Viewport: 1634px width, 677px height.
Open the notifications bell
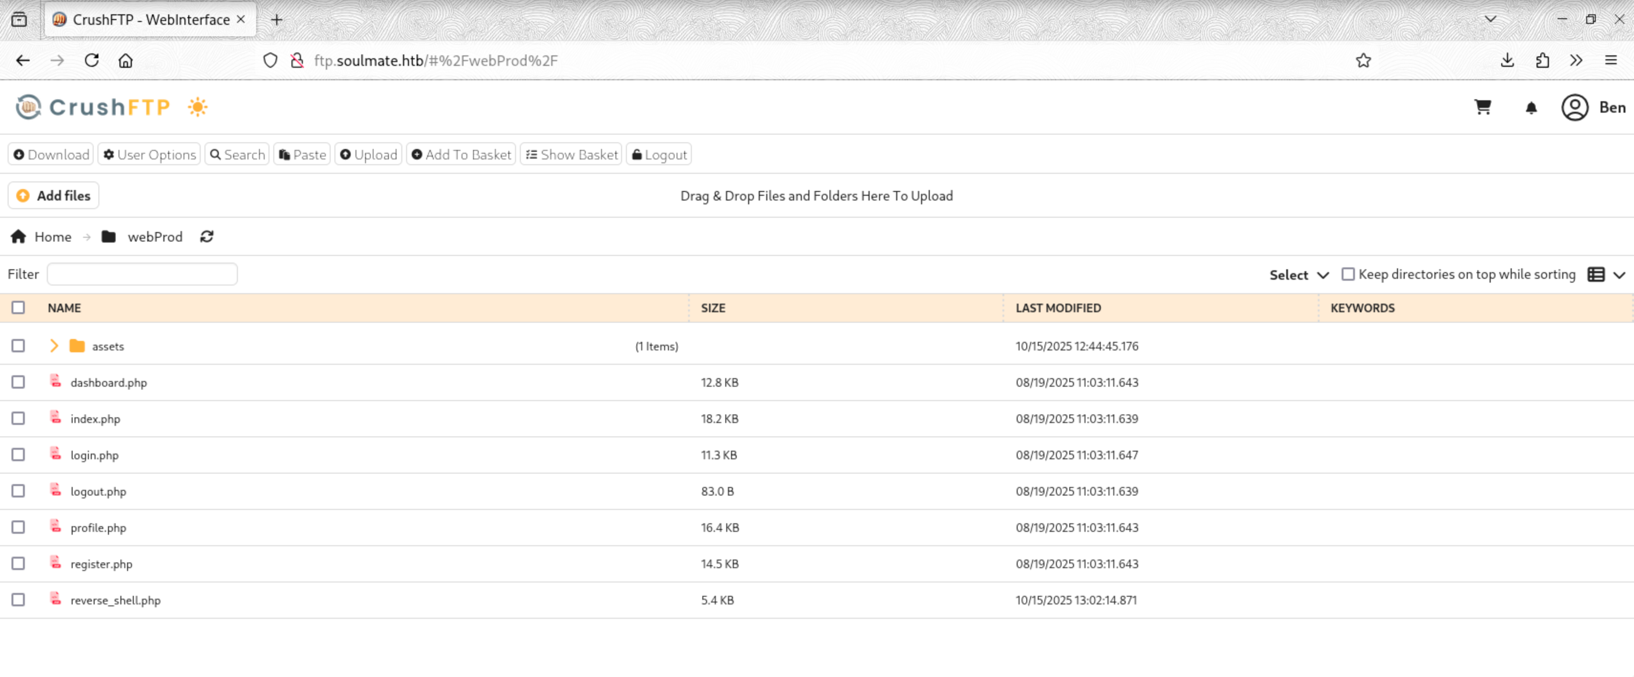[x=1531, y=108]
